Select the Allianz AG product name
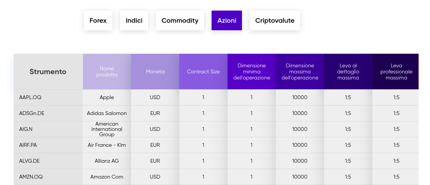This screenshot has height=185, width=430. click(x=107, y=161)
